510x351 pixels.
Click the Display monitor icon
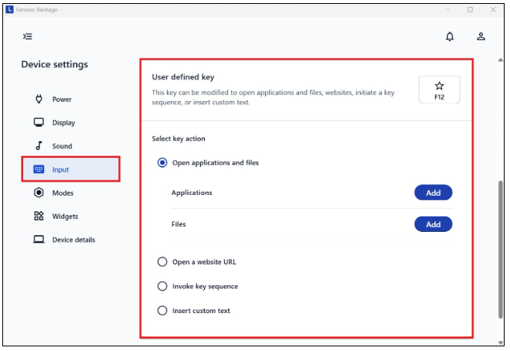click(x=39, y=122)
